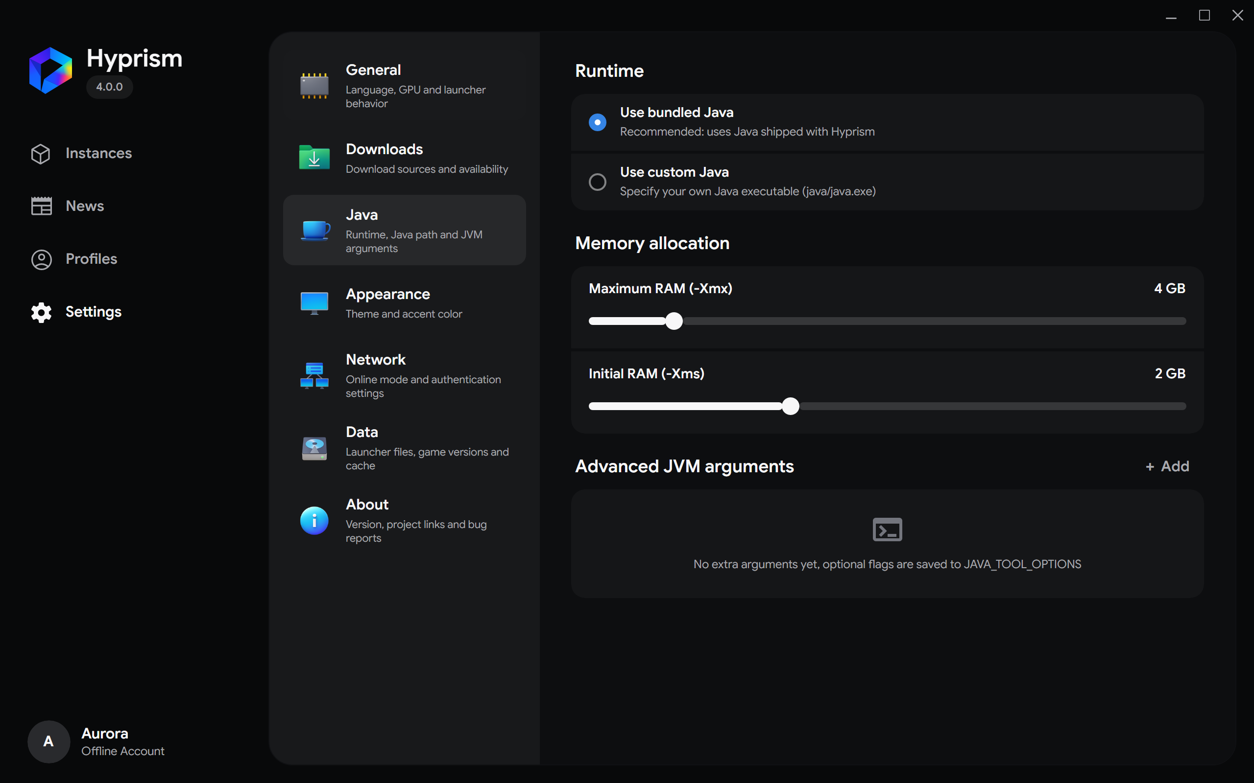
Task: Click the Settings gear icon
Action: (x=42, y=312)
